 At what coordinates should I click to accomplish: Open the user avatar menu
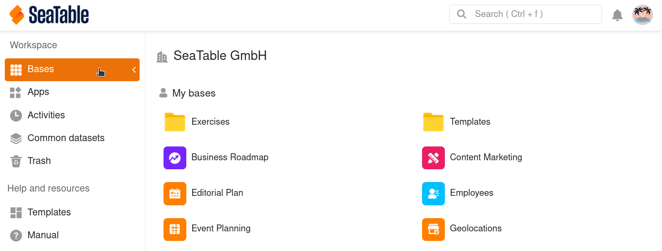pyautogui.click(x=642, y=15)
